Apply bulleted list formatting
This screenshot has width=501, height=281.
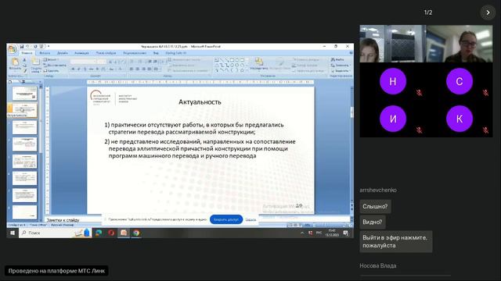[x=132, y=61]
